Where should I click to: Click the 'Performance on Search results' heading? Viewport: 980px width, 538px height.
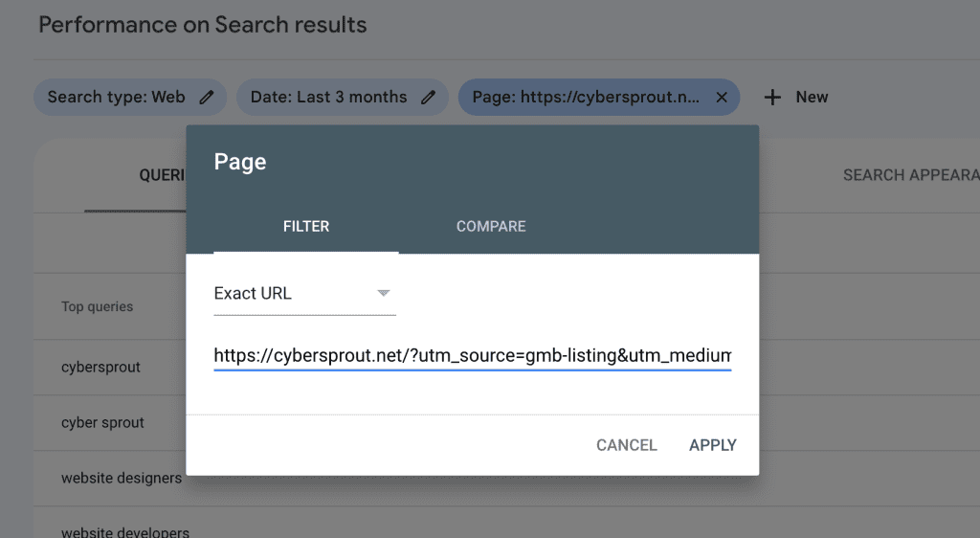pyautogui.click(x=203, y=25)
